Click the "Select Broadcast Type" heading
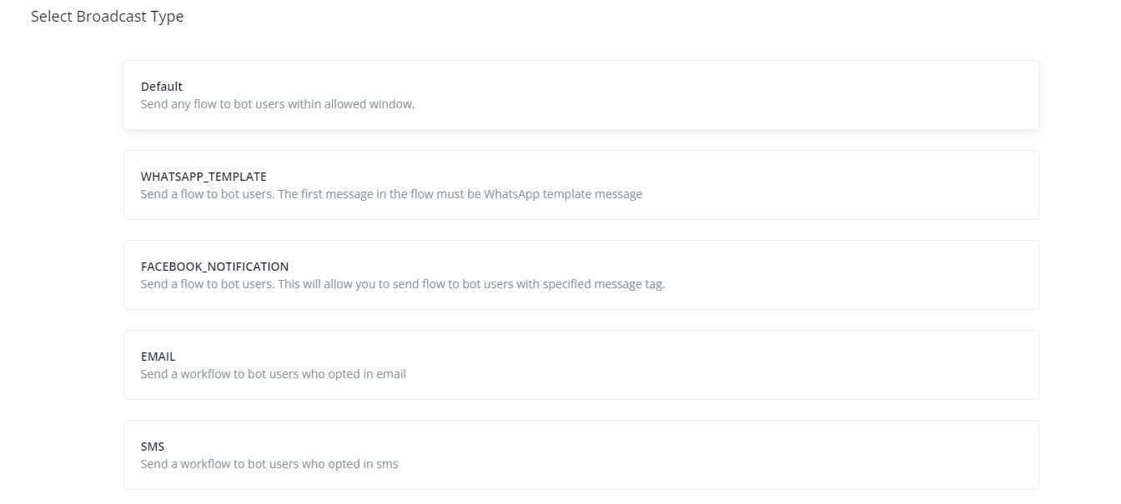Image resolution: width=1121 pixels, height=504 pixels. click(107, 17)
